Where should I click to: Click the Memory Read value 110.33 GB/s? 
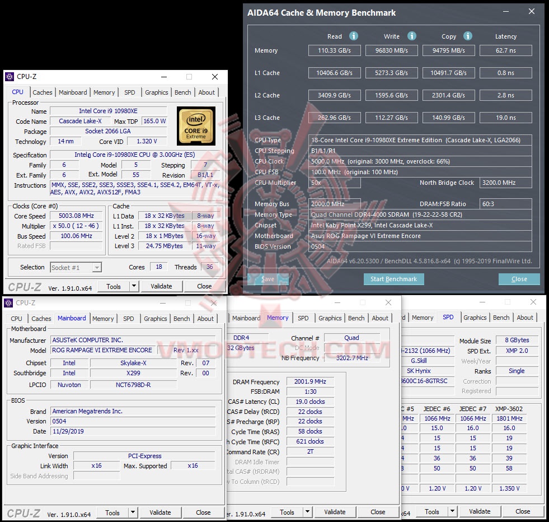pyautogui.click(x=334, y=50)
